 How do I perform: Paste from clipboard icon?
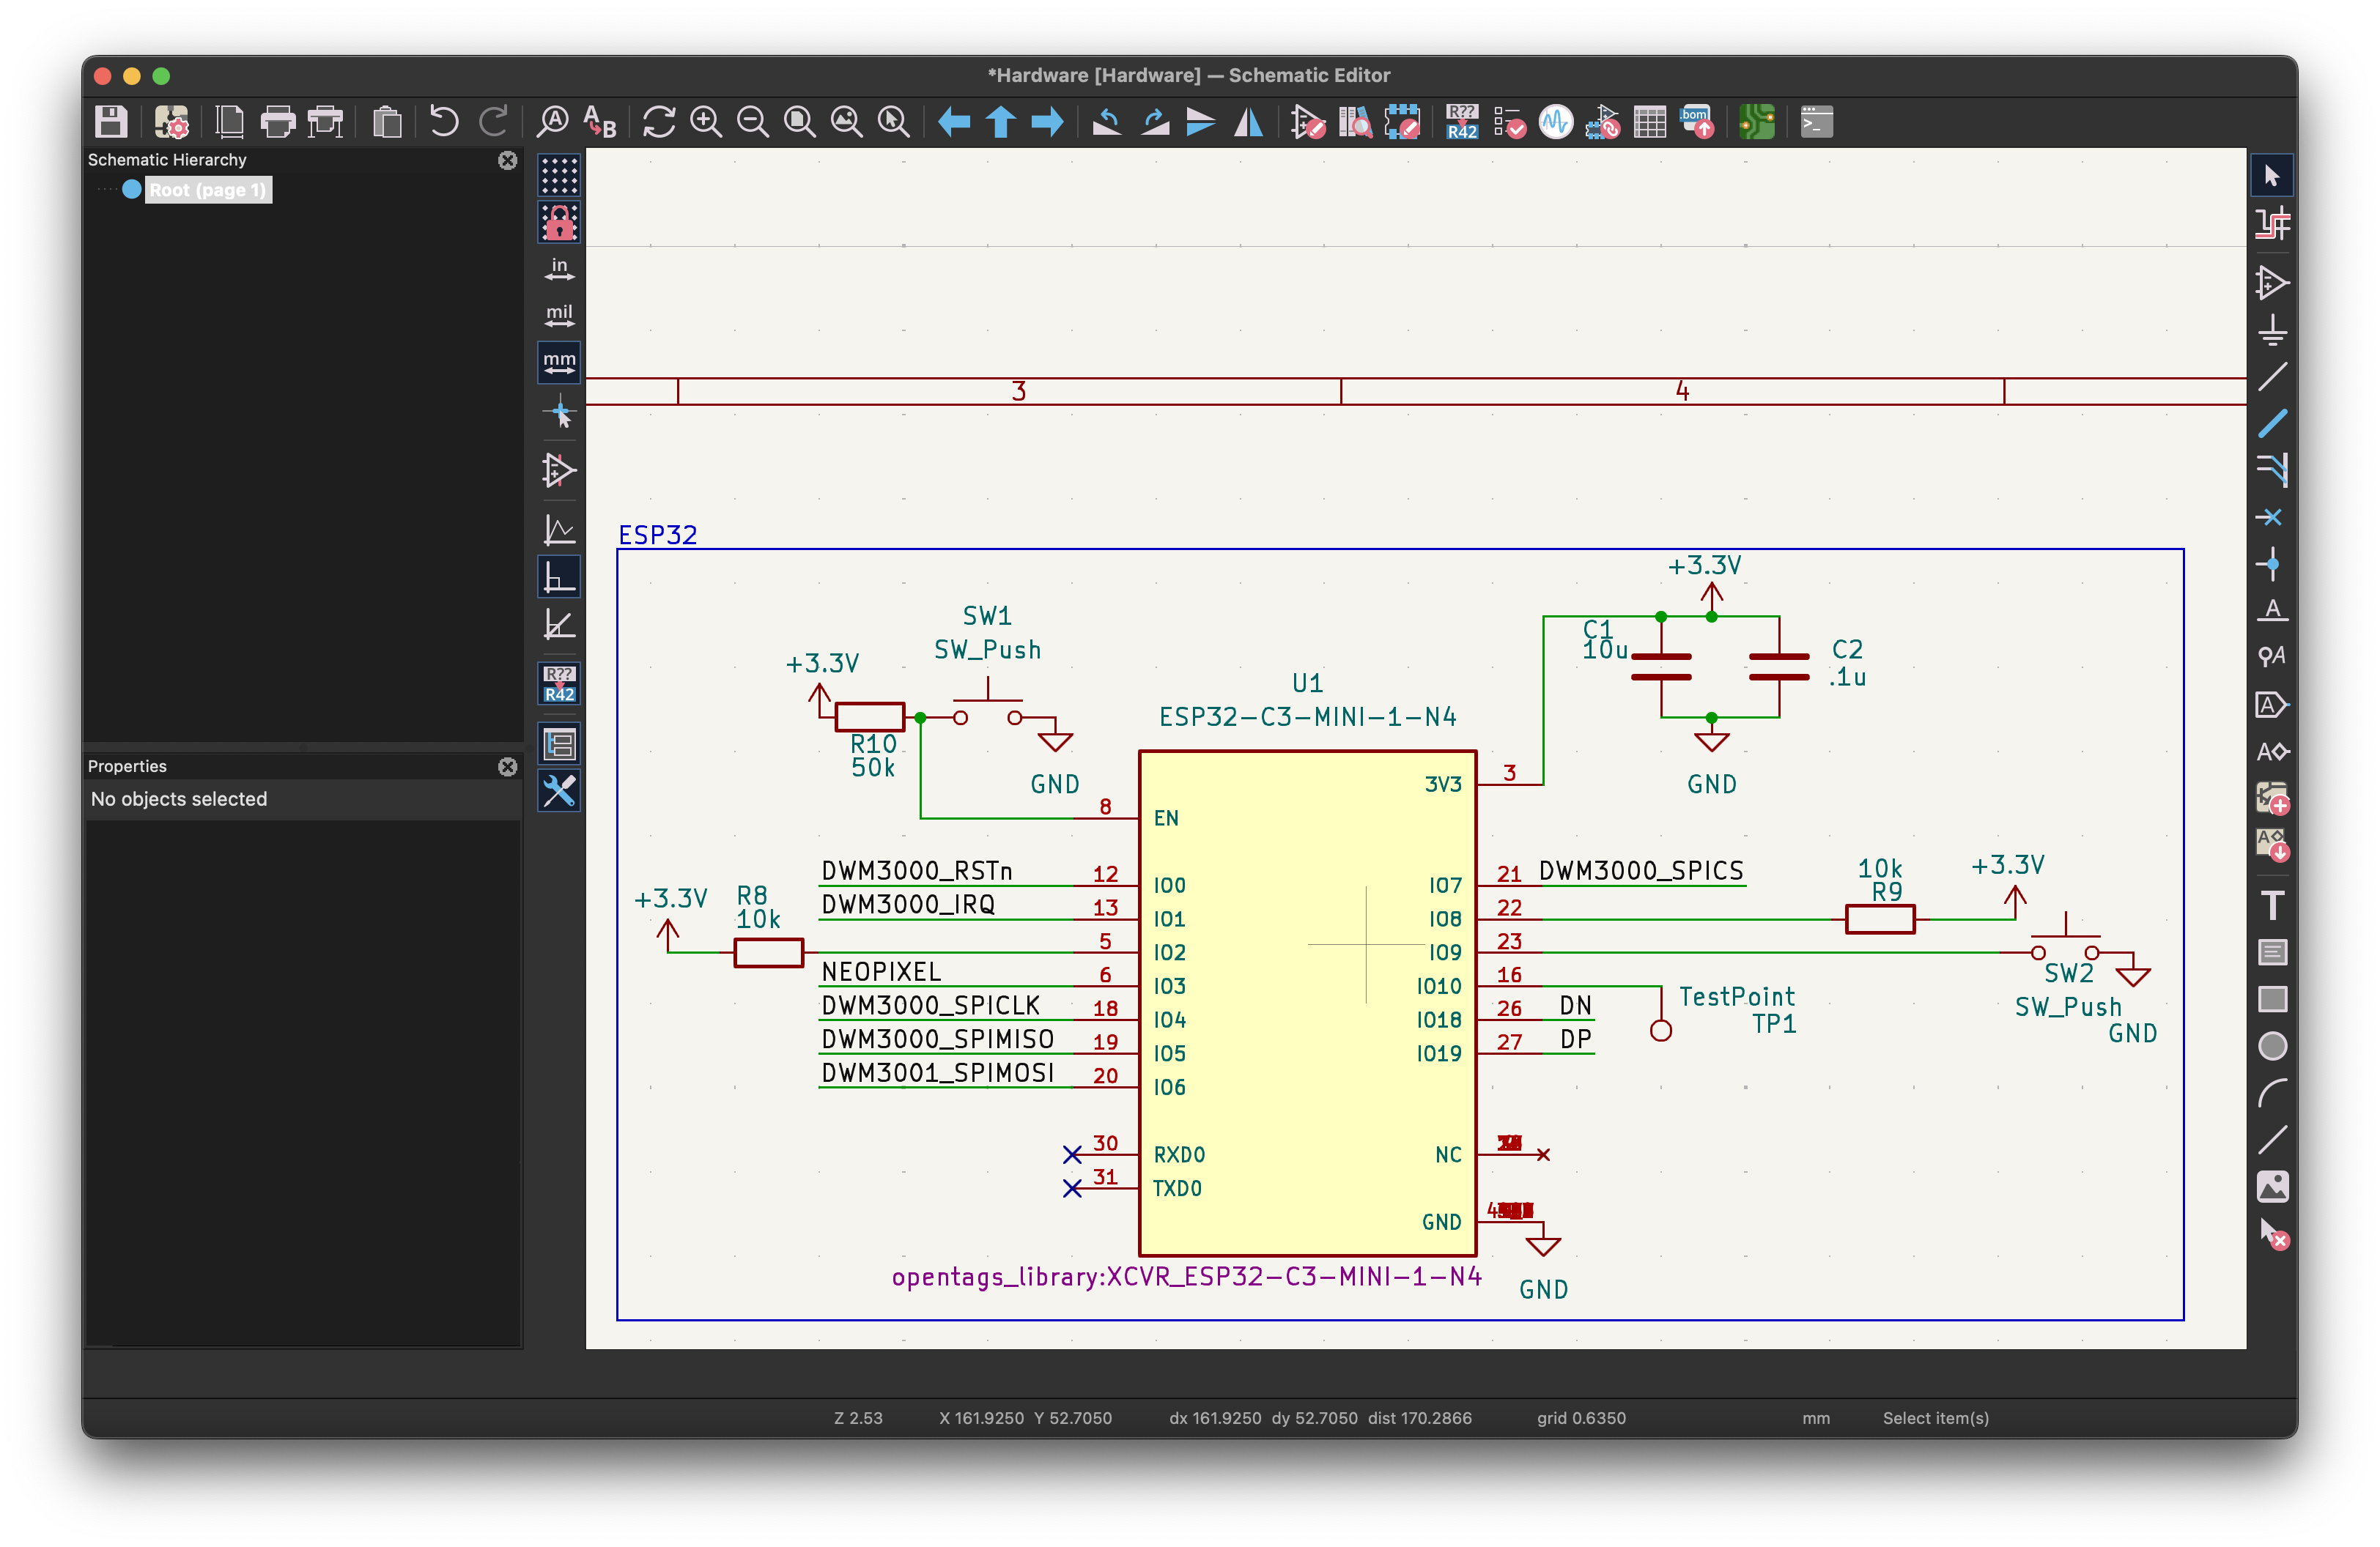(x=387, y=122)
